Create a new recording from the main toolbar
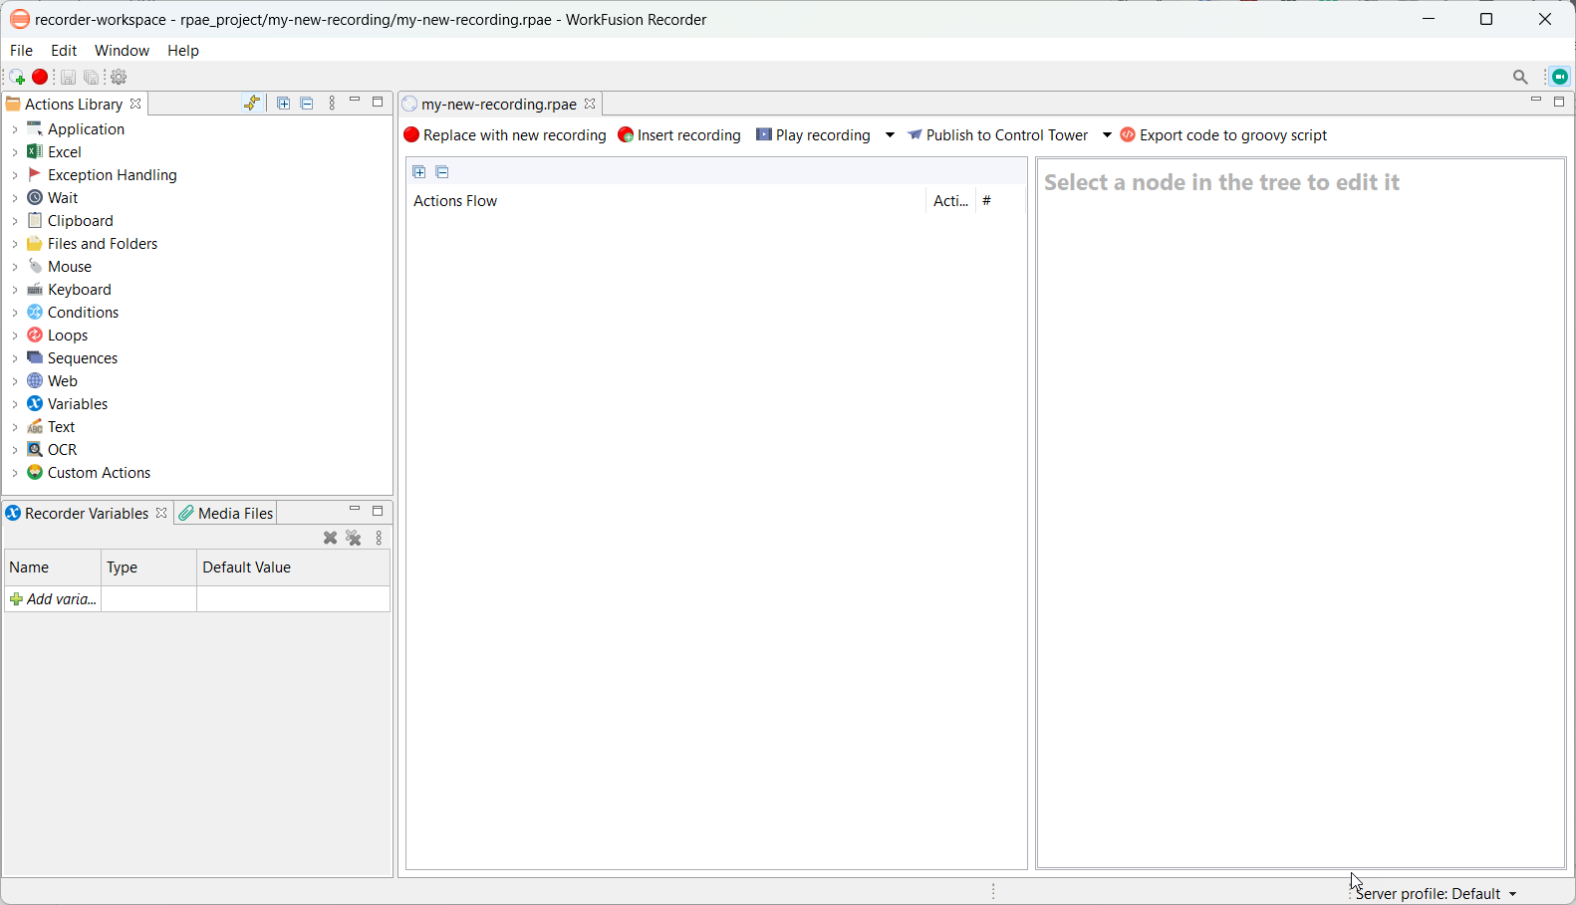The height and width of the screenshot is (905, 1576). (17, 78)
